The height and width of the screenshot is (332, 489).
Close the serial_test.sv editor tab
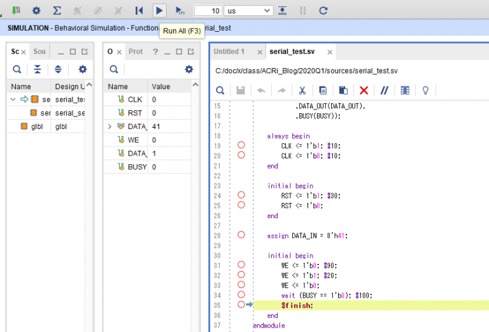329,52
